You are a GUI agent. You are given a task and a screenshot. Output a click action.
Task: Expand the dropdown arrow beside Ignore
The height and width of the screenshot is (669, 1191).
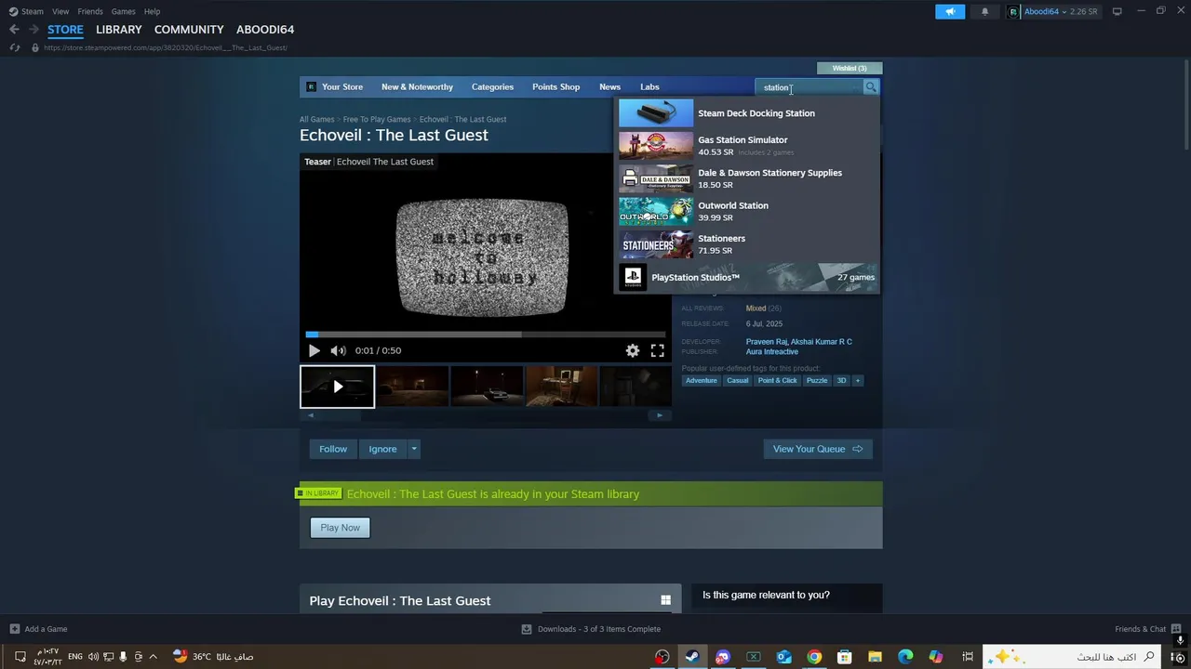tap(414, 449)
